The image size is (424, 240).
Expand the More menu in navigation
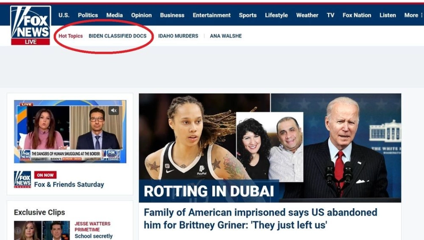[413, 15]
